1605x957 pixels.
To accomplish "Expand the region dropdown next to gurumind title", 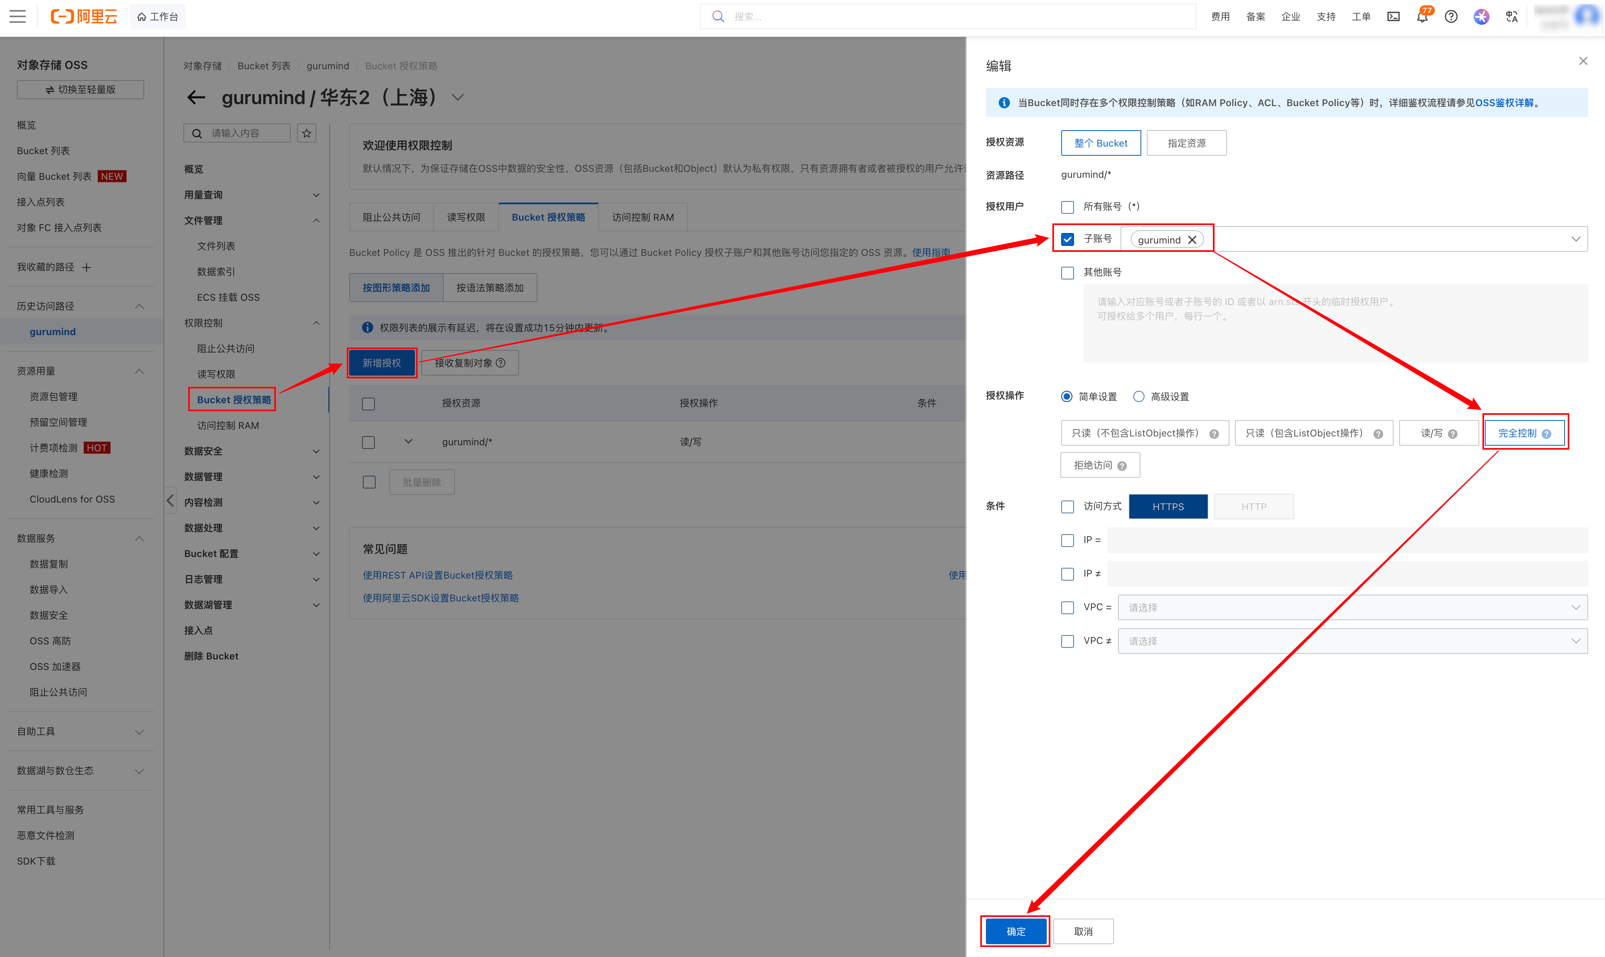I will click(458, 97).
